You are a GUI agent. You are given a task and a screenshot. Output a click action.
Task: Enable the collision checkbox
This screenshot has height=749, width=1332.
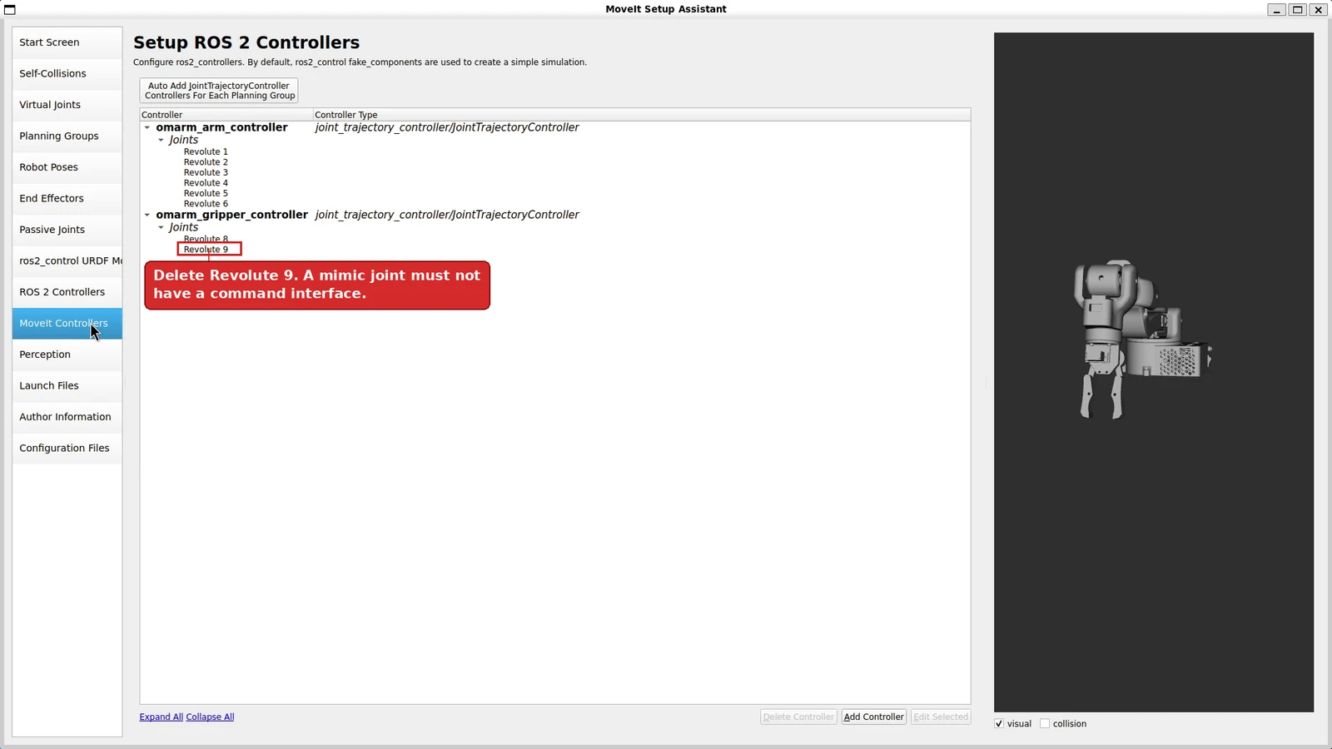1045,723
